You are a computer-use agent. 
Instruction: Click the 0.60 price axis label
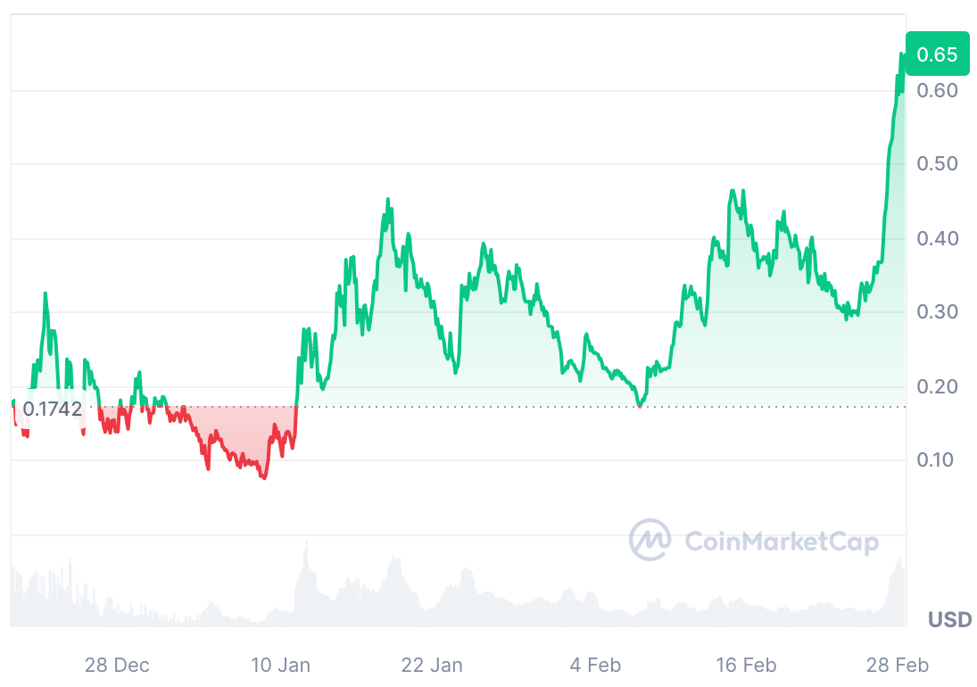click(x=937, y=90)
